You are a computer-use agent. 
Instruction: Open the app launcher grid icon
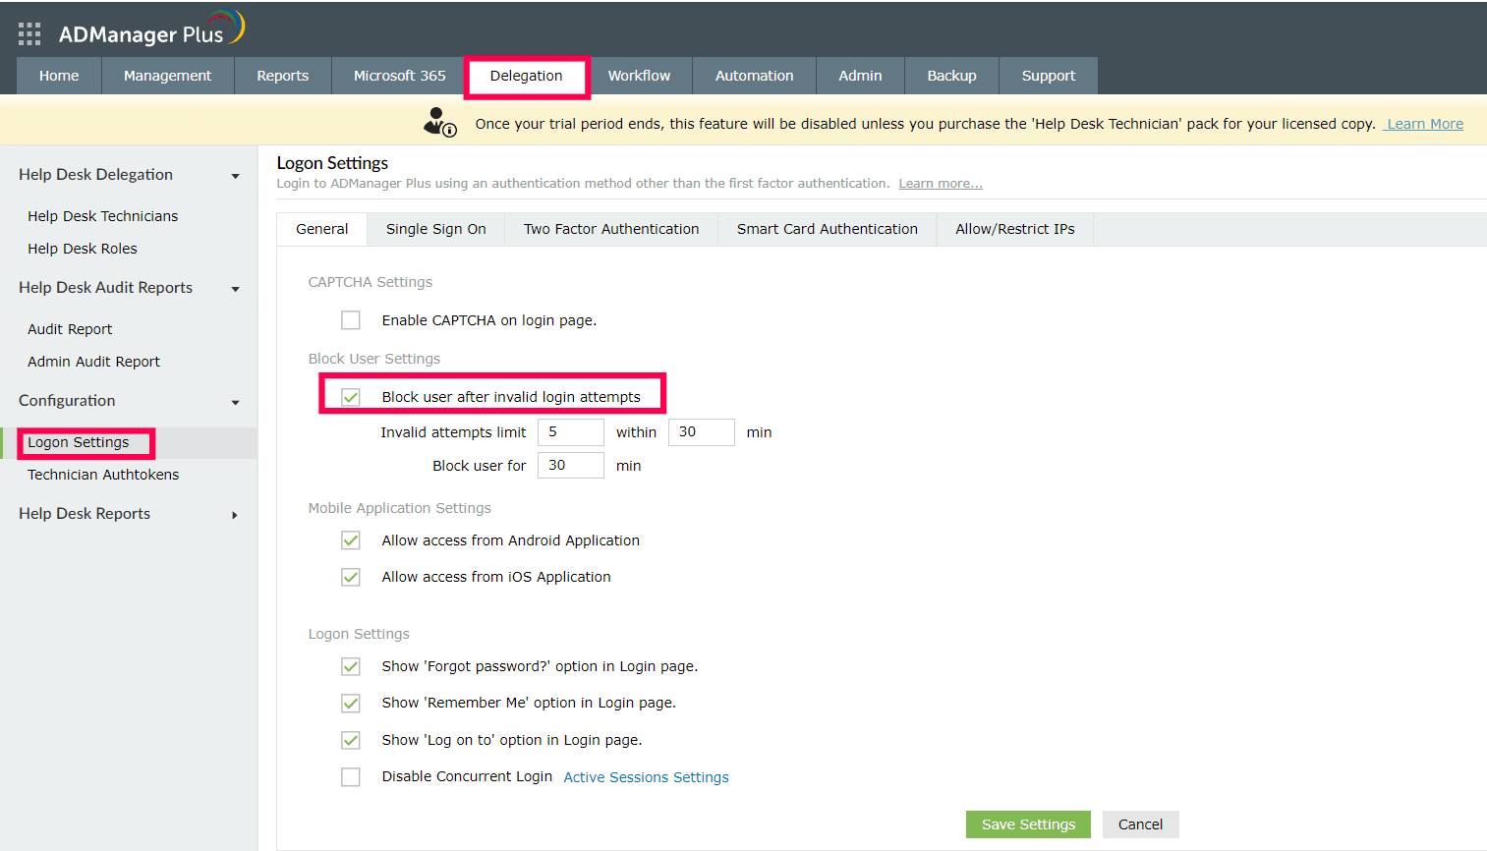coord(29,34)
